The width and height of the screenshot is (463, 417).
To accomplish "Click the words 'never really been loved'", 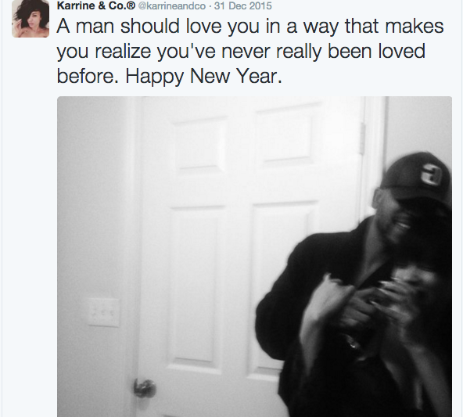I will click(x=323, y=51).
